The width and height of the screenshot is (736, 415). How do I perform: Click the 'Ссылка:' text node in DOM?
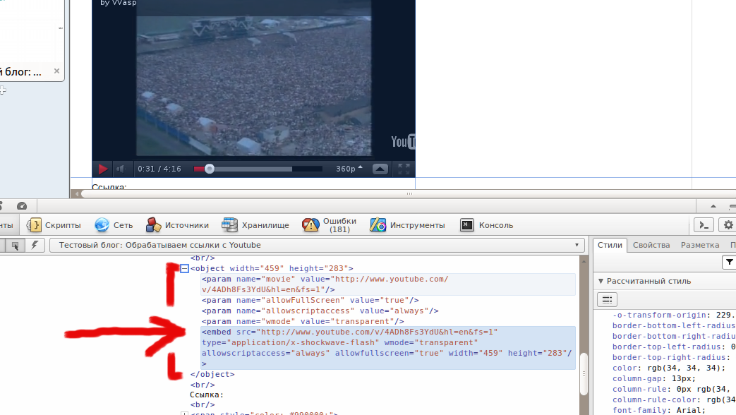tap(207, 395)
